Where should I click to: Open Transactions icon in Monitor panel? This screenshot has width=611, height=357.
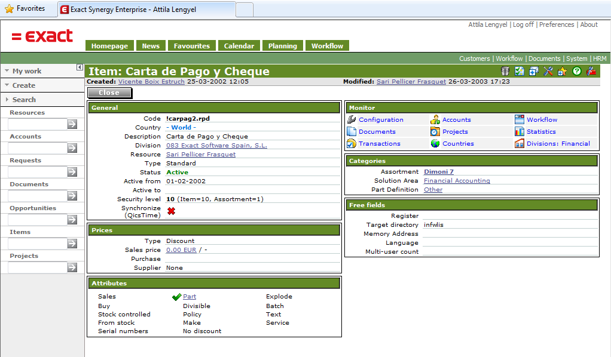click(352, 144)
